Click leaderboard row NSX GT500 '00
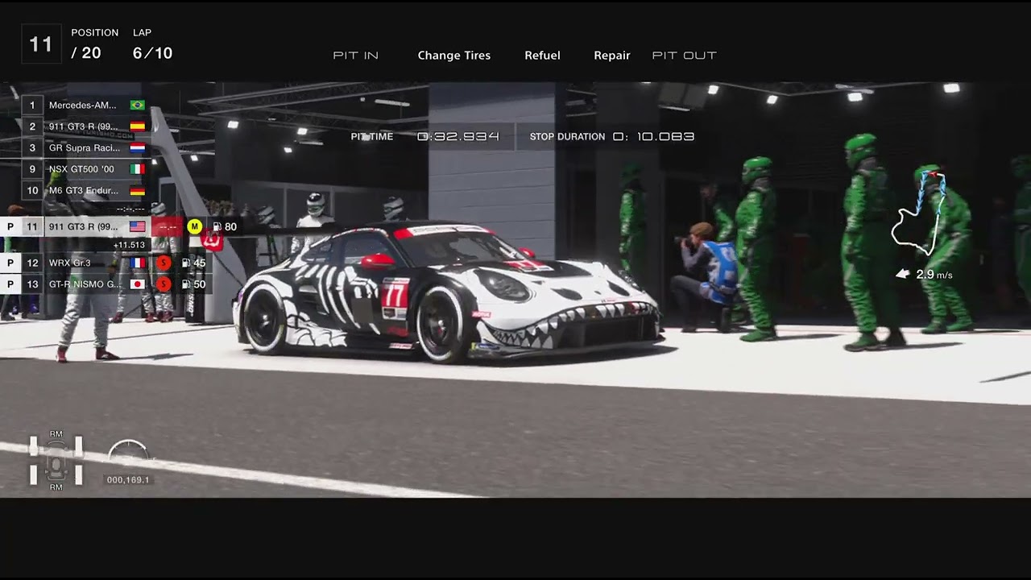The width and height of the screenshot is (1031, 580). click(85, 169)
